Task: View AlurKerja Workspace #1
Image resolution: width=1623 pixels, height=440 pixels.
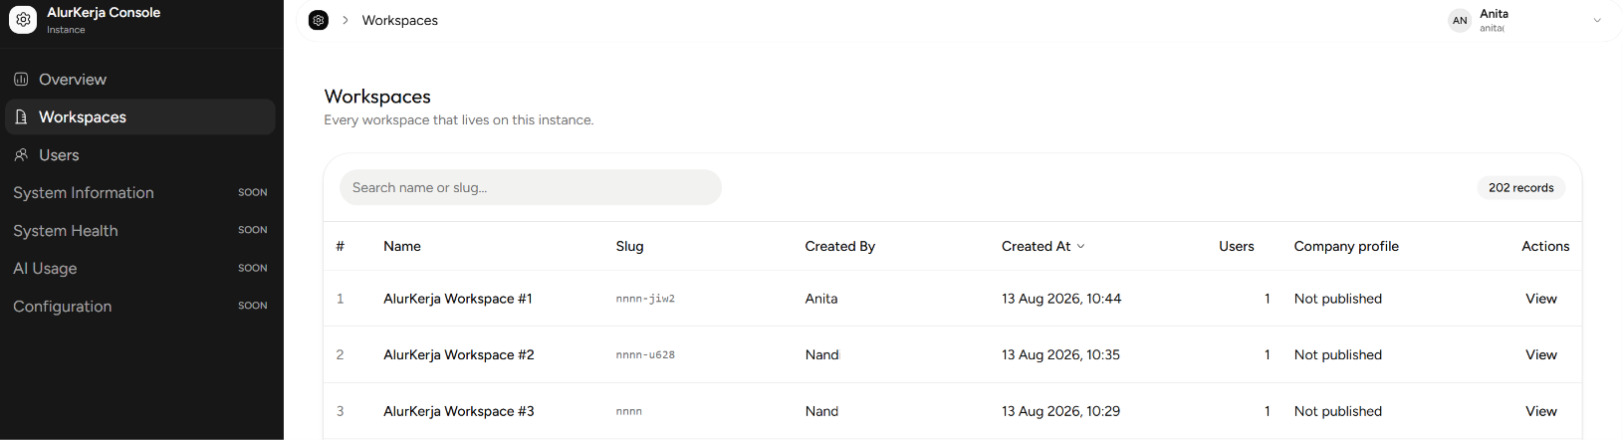Action: 1540,299
